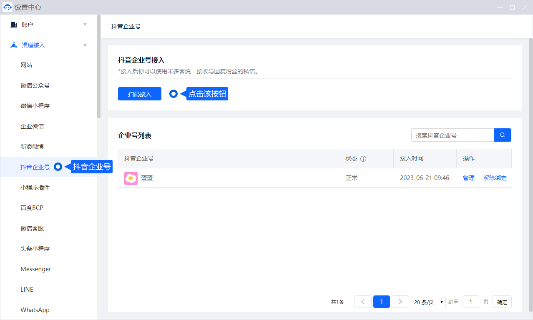Open the Messenger channel

pos(36,269)
